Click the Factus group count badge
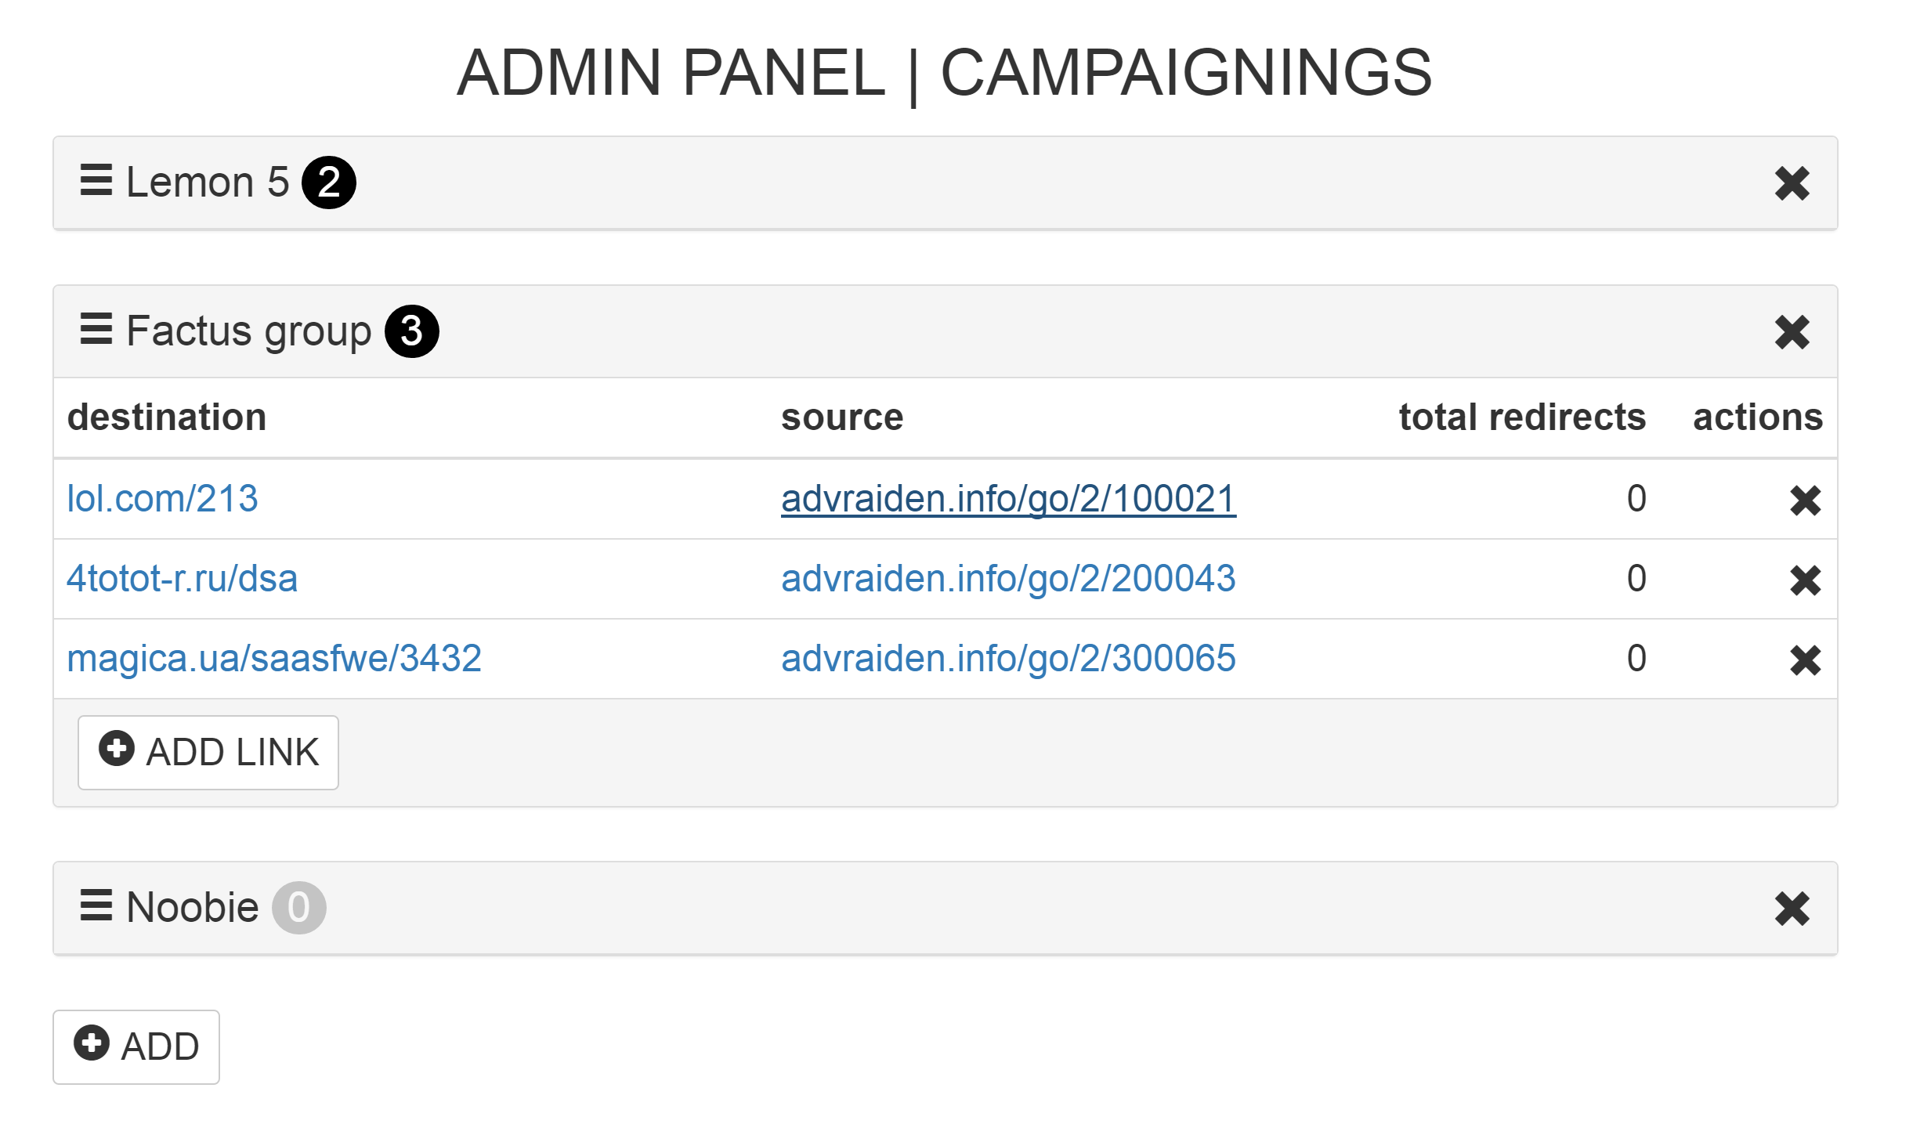This screenshot has height=1124, width=1931. coord(411,331)
